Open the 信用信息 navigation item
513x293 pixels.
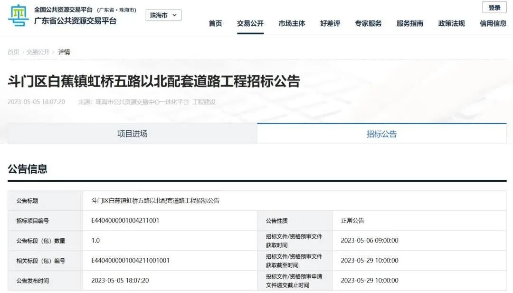click(x=493, y=23)
